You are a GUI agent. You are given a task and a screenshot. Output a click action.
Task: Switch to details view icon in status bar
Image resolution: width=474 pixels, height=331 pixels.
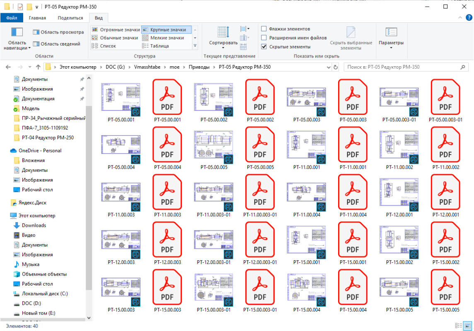tap(459, 326)
